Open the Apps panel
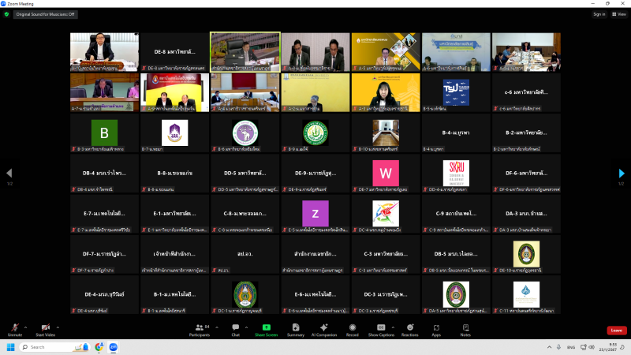Screen dimensions: 631x355 click(436, 328)
